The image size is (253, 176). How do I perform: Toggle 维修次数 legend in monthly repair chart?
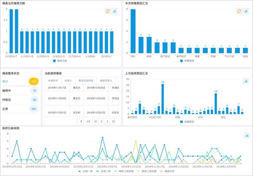(60, 61)
